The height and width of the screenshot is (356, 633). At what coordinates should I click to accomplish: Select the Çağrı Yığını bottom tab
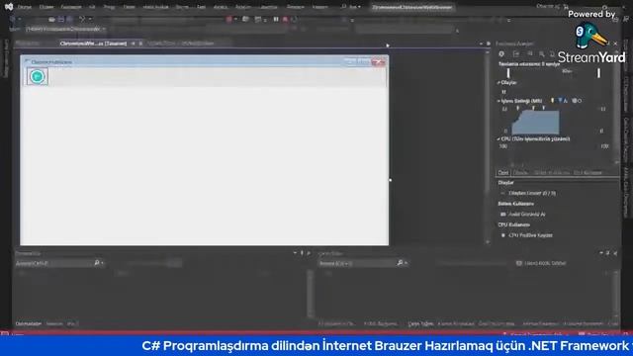coord(420,323)
